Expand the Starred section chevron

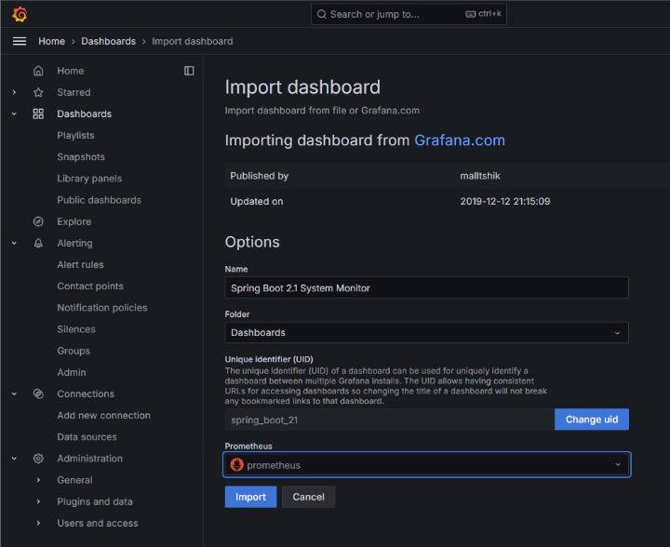(x=14, y=92)
